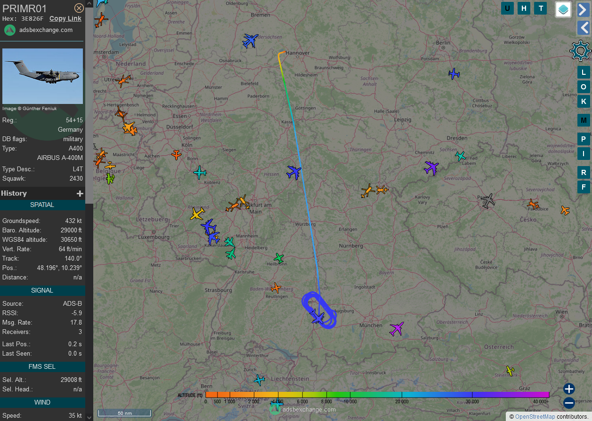The height and width of the screenshot is (421, 592).
Task: Select green aircraft near Heilbronn
Action: (x=279, y=258)
